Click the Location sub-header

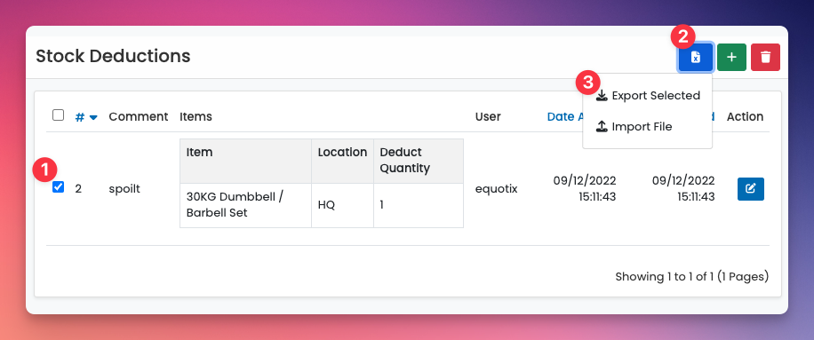(342, 153)
